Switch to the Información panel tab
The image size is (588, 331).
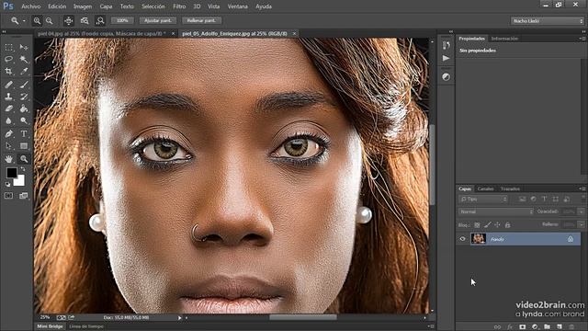(504, 39)
